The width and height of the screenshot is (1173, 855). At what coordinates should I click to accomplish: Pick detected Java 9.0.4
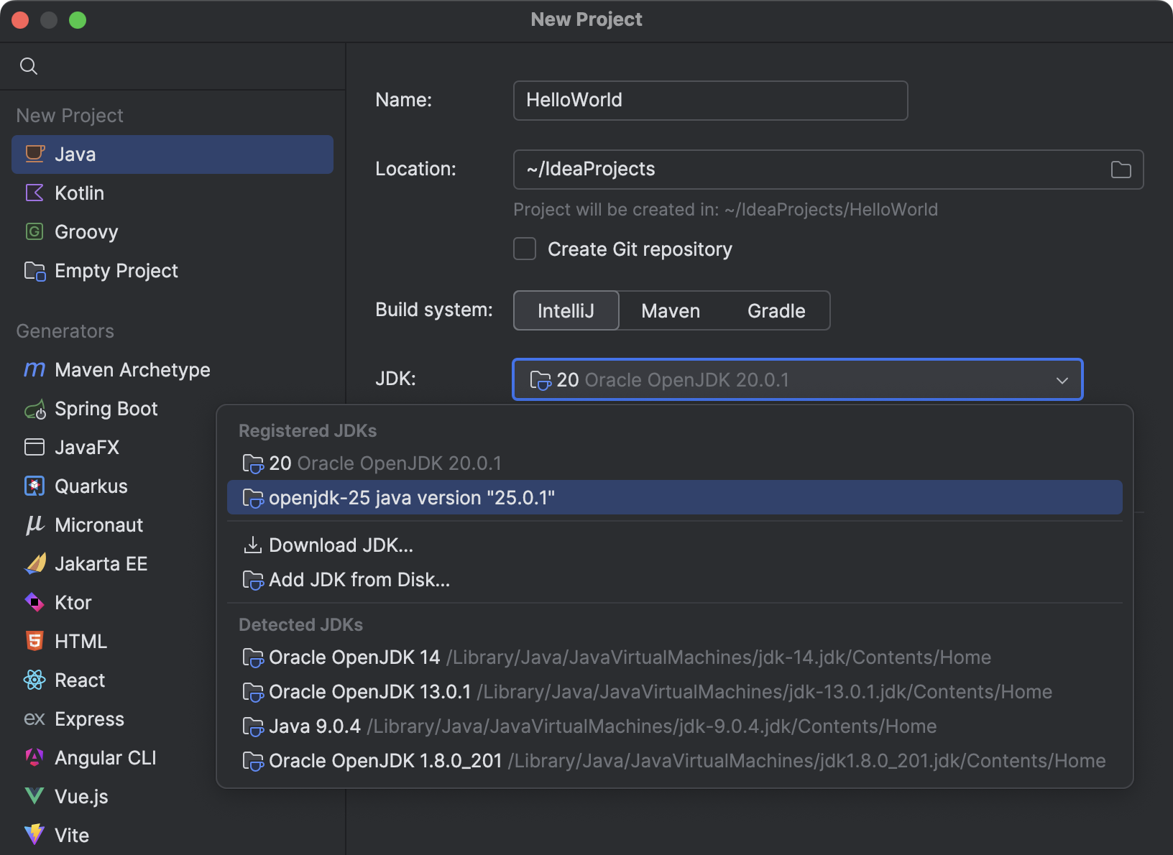[674, 726]
